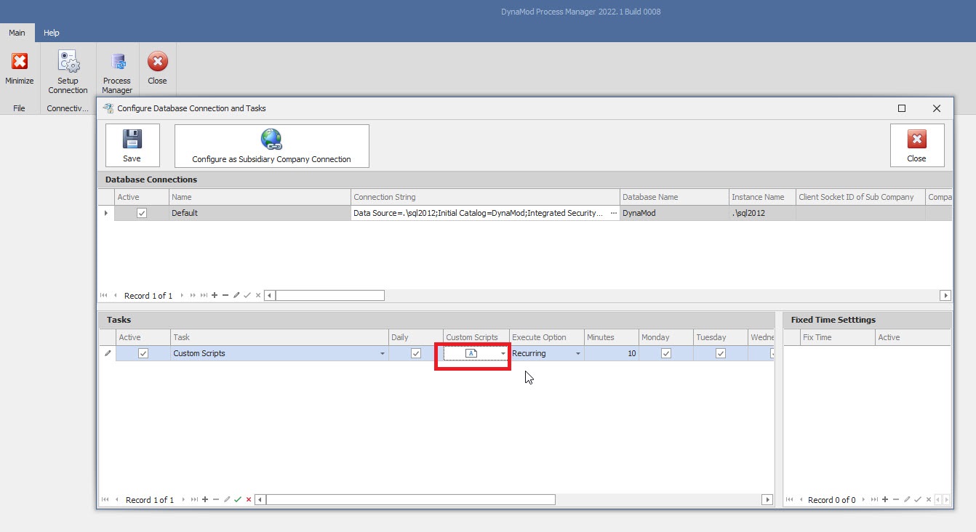The image size is (976, 532).
Task: Go to last record in Fixed Time Settings navigator
Action: [x=874, y=500]
